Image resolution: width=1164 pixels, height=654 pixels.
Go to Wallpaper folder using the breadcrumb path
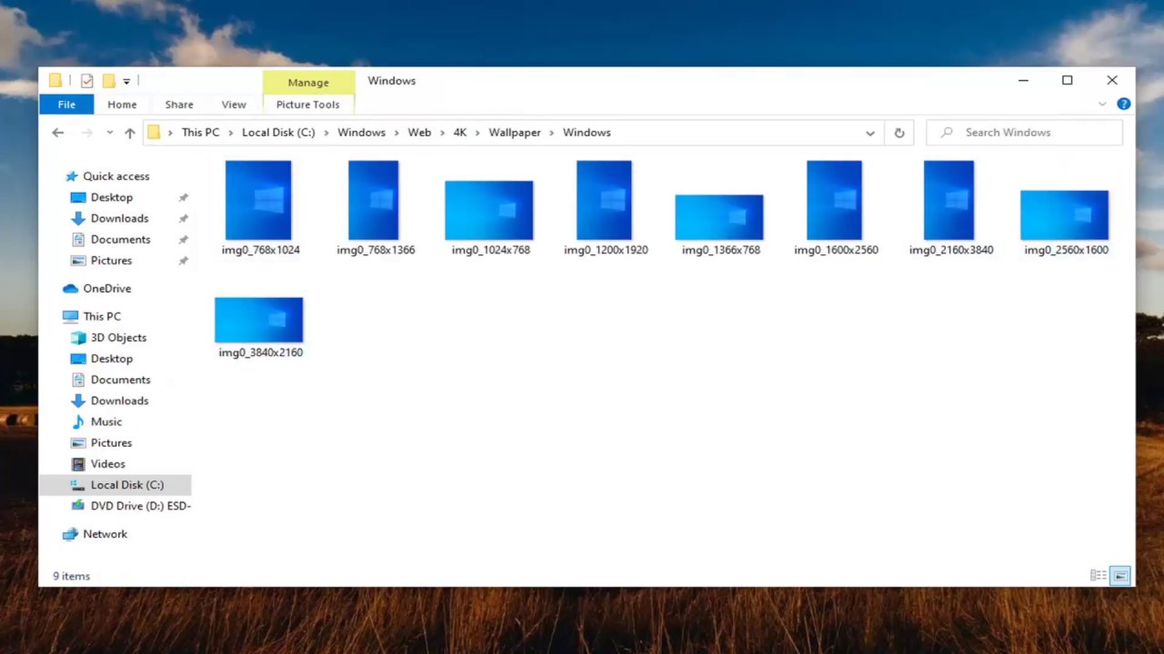coord(515,132)
